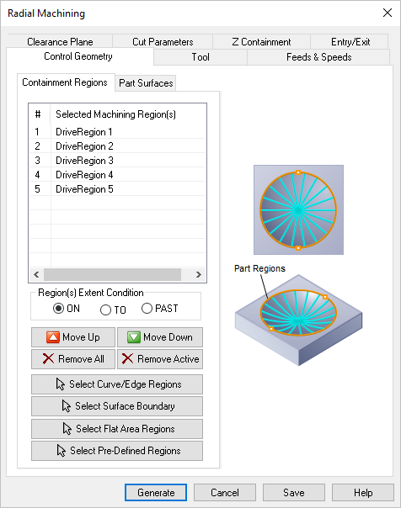The height and width of the screenshot is (508, 401).
Task: Click cursor icon on Select Pre-Defined Regions
Action: tap(61, 450)
